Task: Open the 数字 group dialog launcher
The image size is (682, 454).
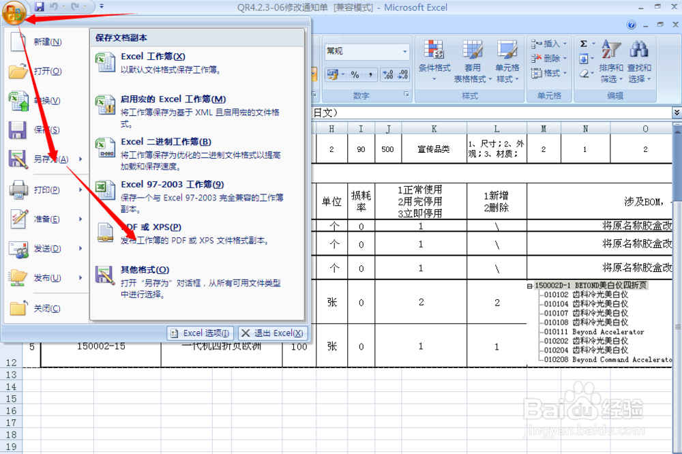Action: 406,94
